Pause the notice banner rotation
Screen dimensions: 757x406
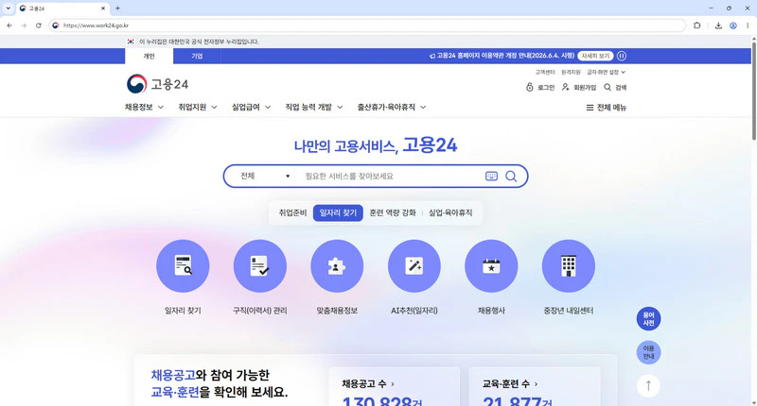click(622, 56)
